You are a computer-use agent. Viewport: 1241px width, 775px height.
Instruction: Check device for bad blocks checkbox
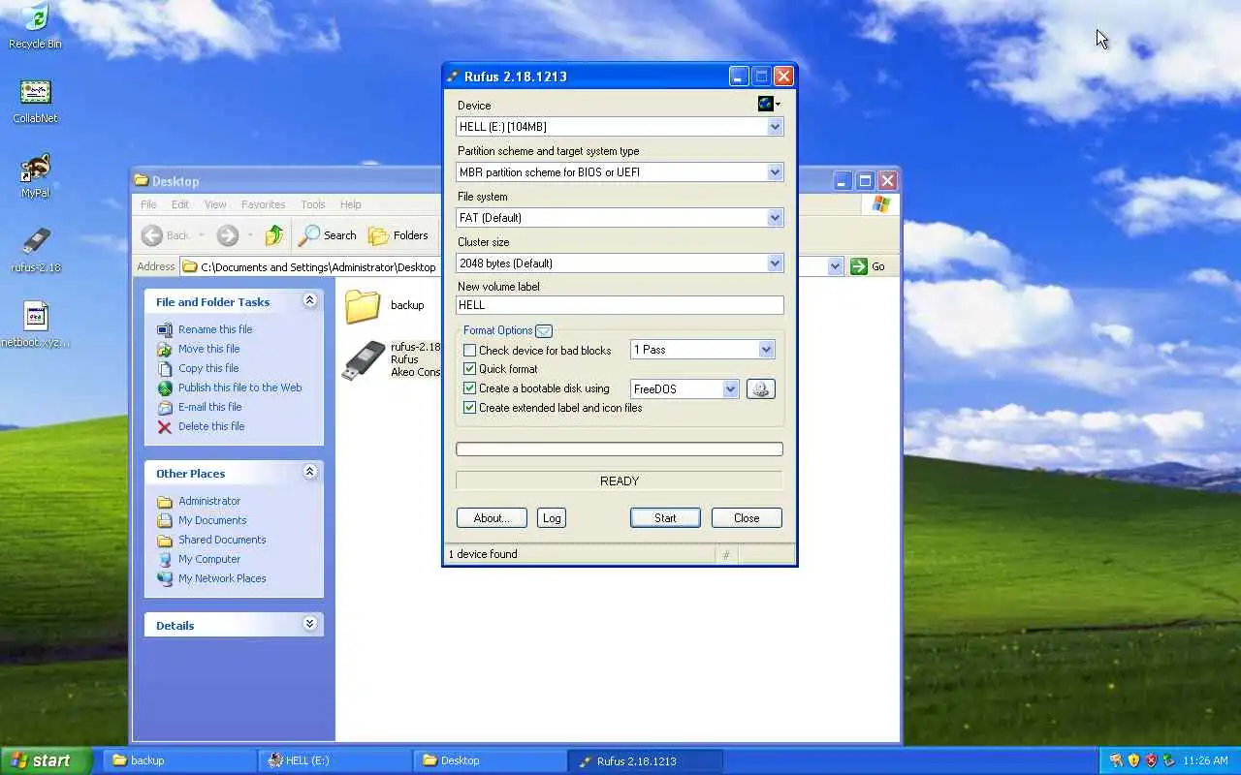(x=470, y=350)
